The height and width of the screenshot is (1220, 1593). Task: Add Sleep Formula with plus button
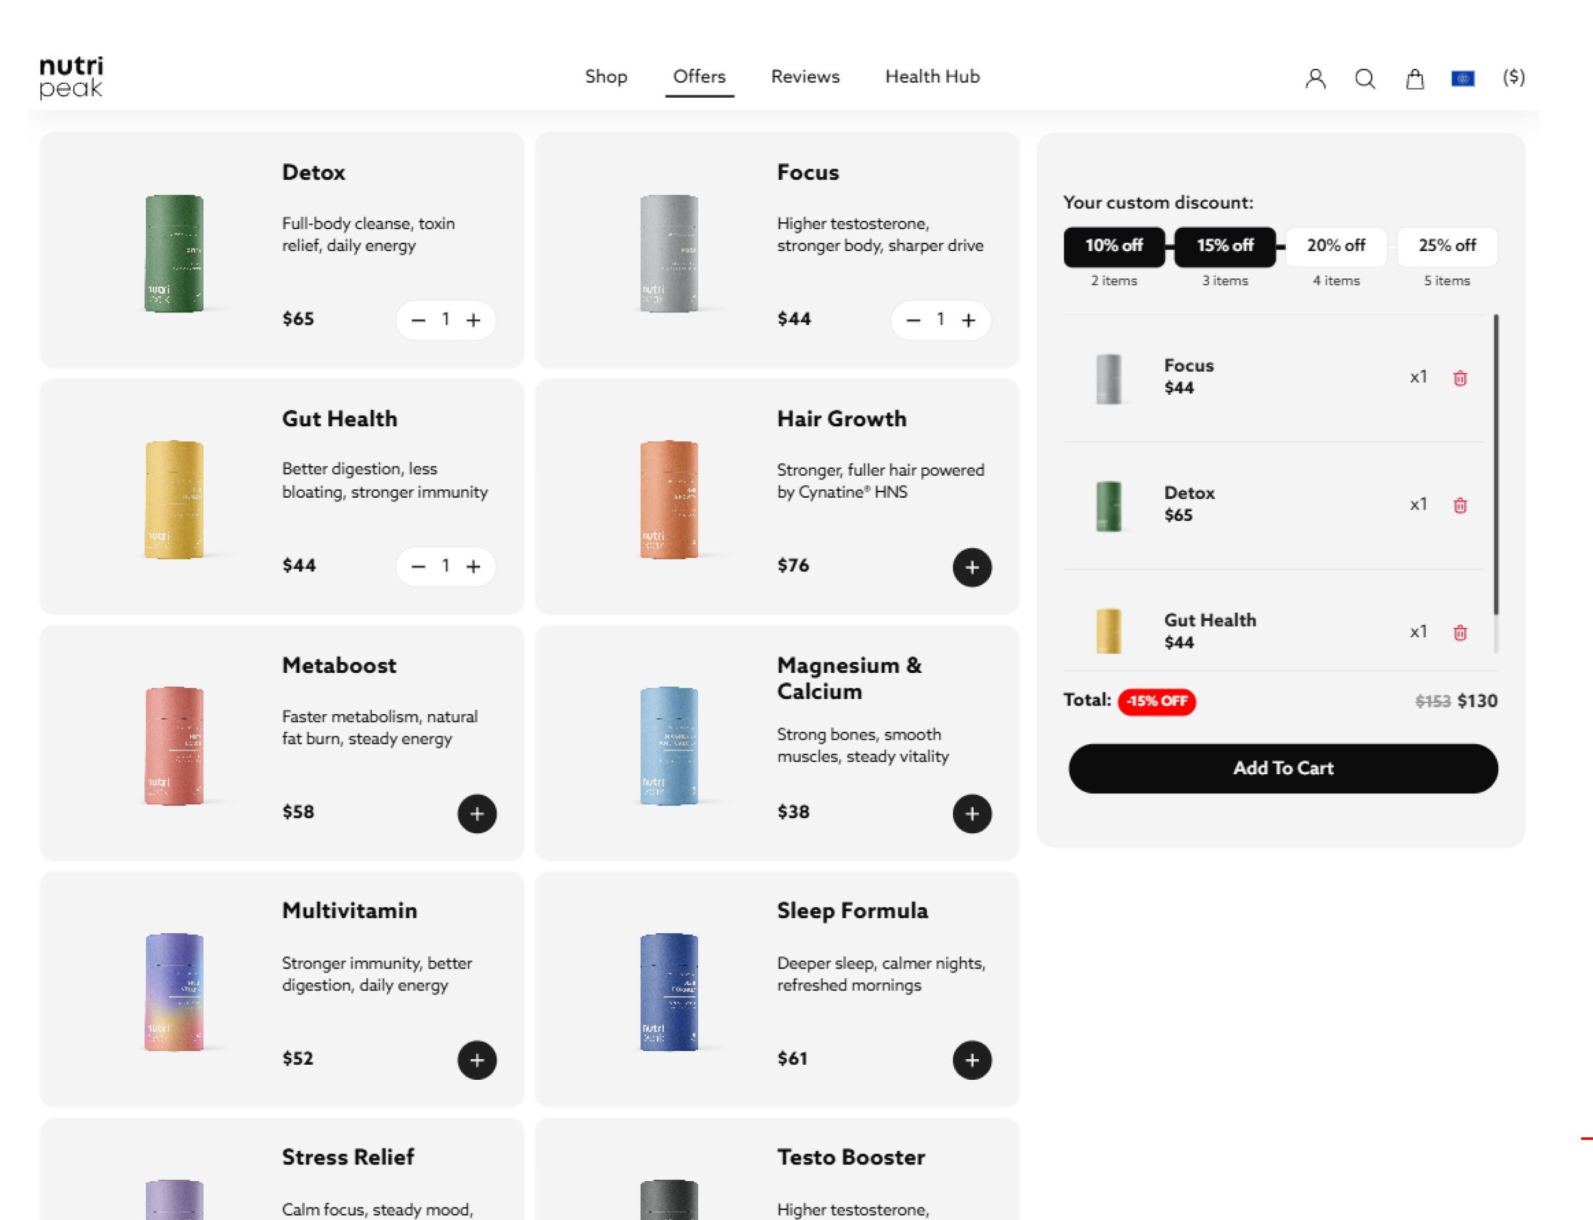(x=972, y=1060)
